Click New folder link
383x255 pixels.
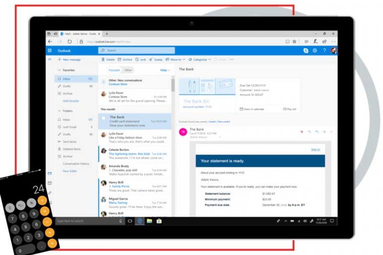click(x=70, y=171)
